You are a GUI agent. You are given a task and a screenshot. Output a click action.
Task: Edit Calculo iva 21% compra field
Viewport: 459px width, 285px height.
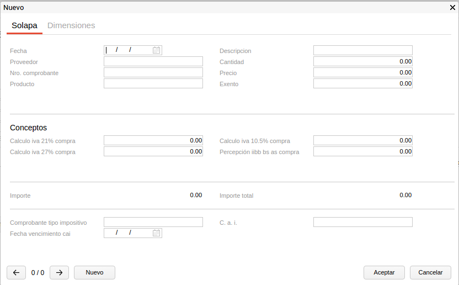pyautogui.click(x=153, y=140)
